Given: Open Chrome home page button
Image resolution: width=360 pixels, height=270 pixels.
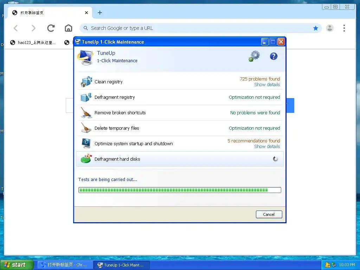Looking at the screenshot, I should point(69,28).
